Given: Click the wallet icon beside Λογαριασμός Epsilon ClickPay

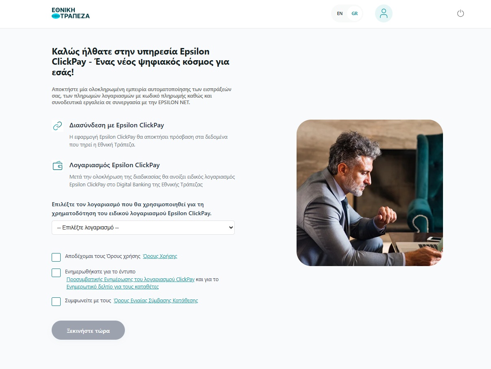Looking at the screenshot, I should click(x=57, y=166).
